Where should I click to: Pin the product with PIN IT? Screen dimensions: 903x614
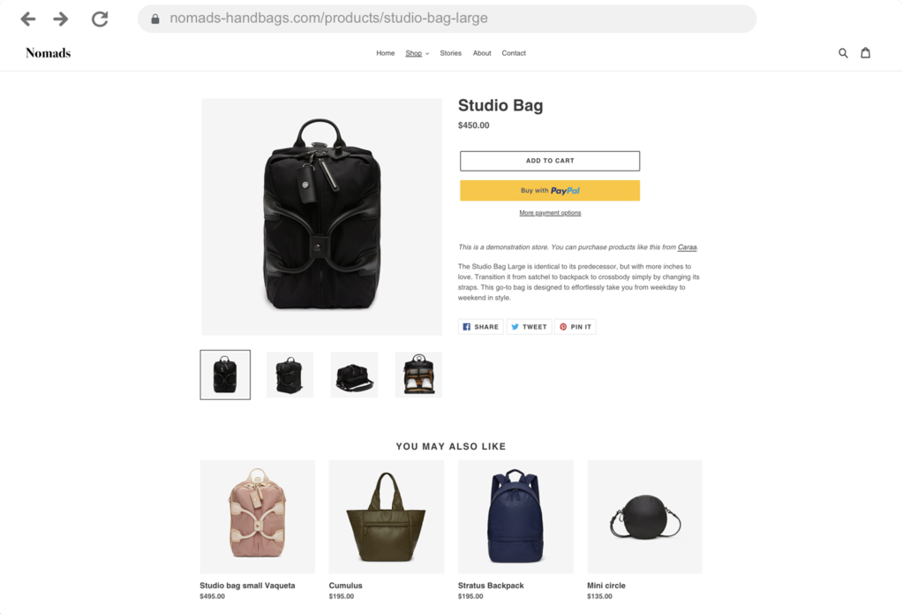576,327
